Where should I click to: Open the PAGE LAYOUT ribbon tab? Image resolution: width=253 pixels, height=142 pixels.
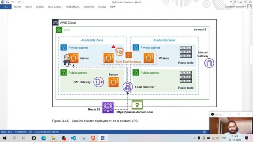[x=55, y=7]
